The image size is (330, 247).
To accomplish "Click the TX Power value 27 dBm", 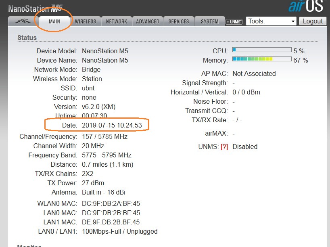I will (x=93, y=183).
